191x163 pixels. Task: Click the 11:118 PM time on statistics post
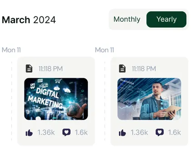144,69
